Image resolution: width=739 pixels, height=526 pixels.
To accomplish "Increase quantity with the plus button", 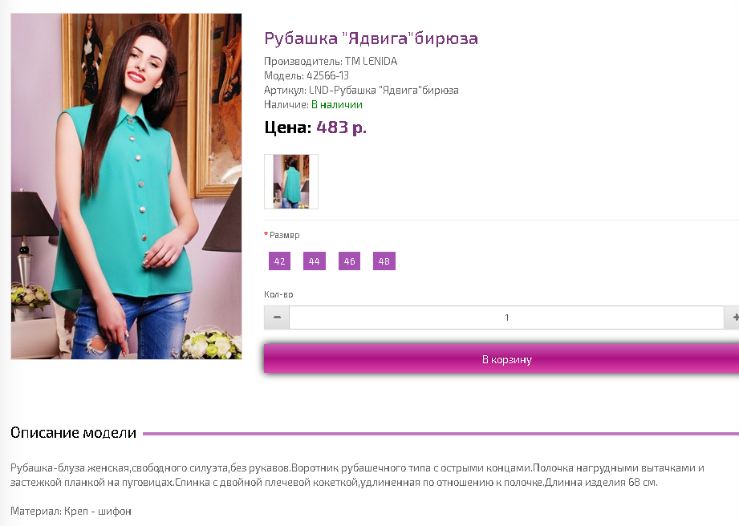I will pos(733,318).
